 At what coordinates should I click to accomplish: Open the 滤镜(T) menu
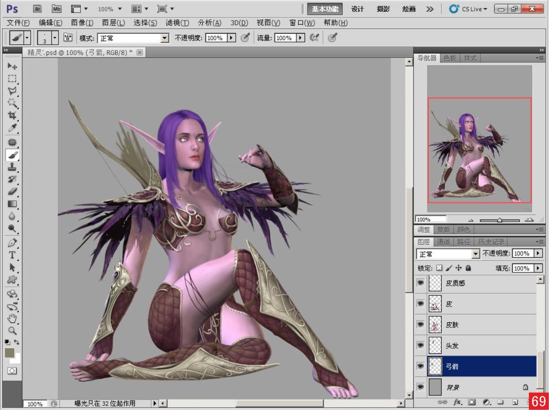tap(177, 23)
